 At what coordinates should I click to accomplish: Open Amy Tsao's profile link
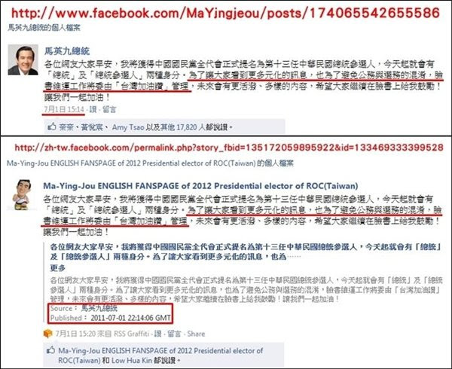[128, 127]
